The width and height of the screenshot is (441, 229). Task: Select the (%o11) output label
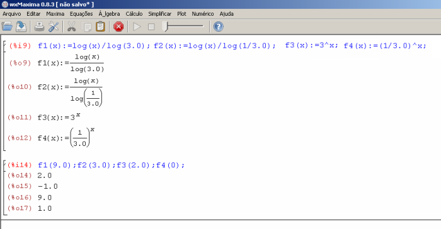(x=20, y=117)
